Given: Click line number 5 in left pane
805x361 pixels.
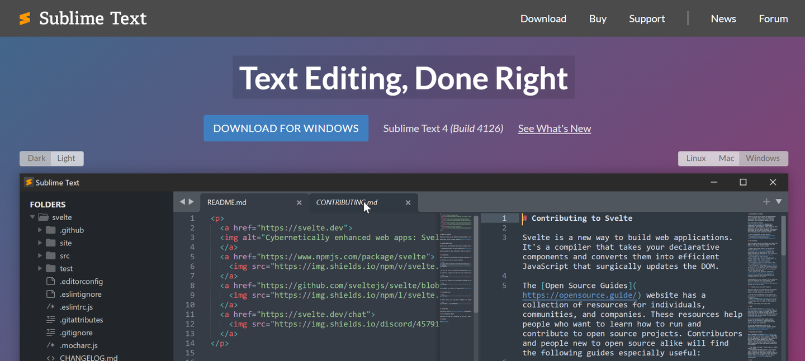Looking at the screenshot, I should [x=192, y=256].
